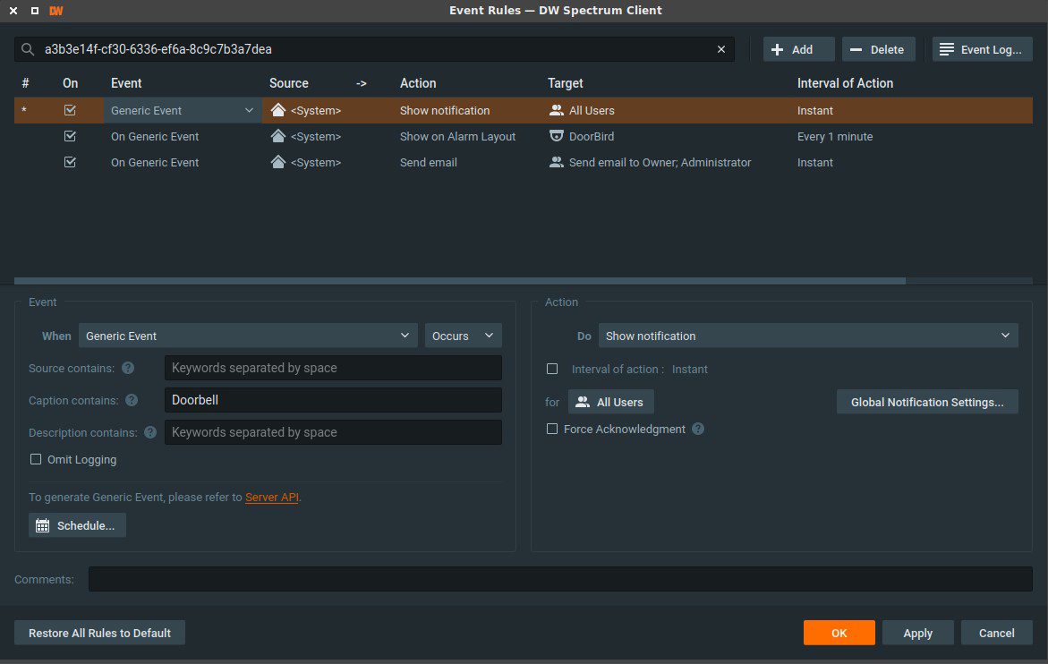The image size is (1048, 664).
Task: Open help for Caption contains
Action: [x=132, y=400]
